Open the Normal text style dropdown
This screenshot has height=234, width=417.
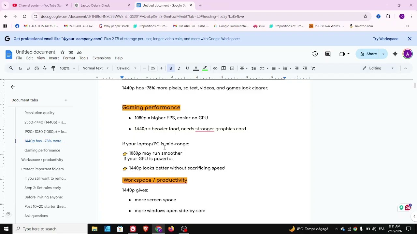click(95, 68)
